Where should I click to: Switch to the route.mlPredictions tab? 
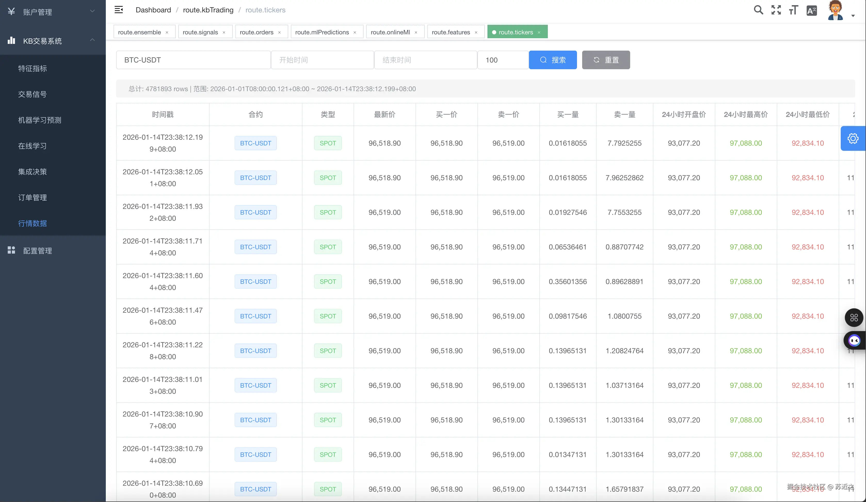point(322,32)
